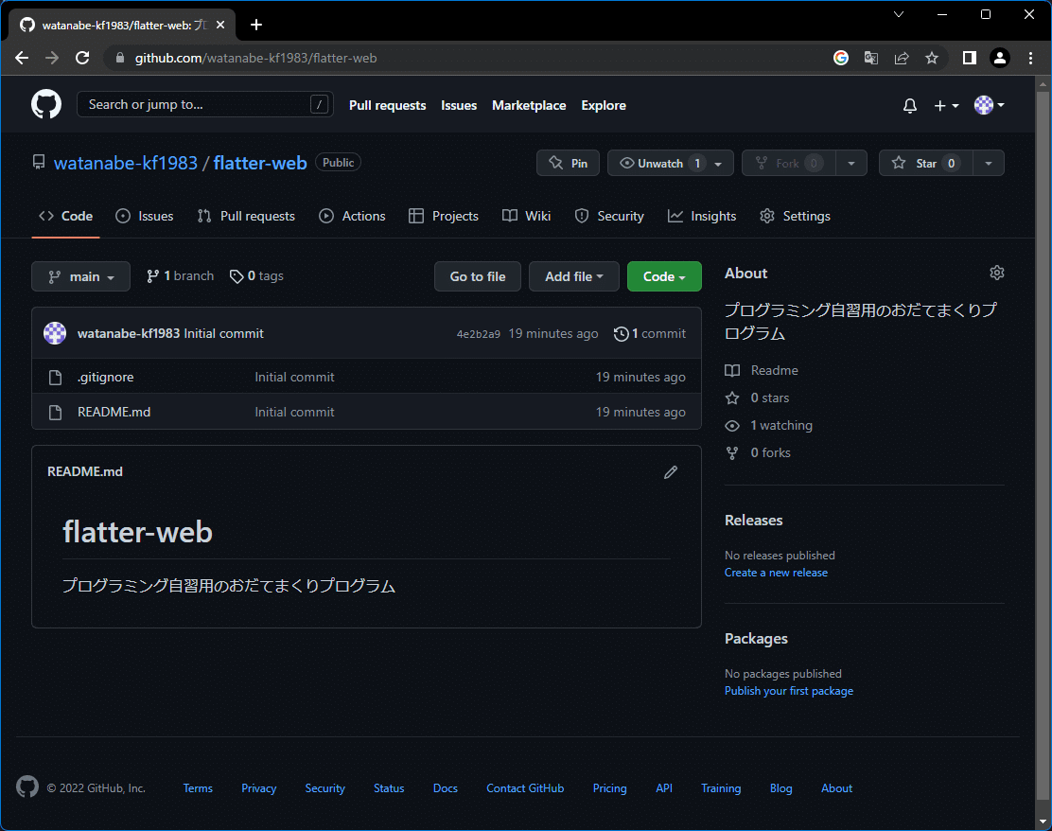Image resolution: width=1052 pixels, height=831 pixels.
Task: Open the GitHub home logo in the header
Action: point(46,105)
